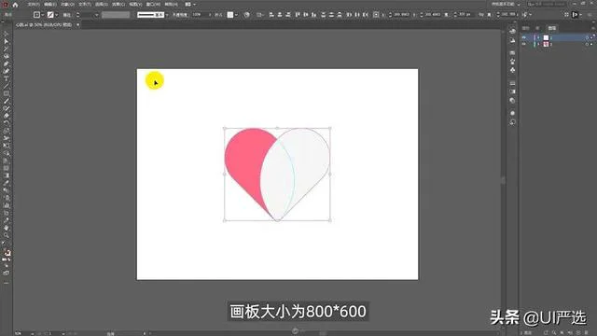Click the Fill/Stroke swatch in the toolbar
The image size is (597, 336).
tap(7, 253)
